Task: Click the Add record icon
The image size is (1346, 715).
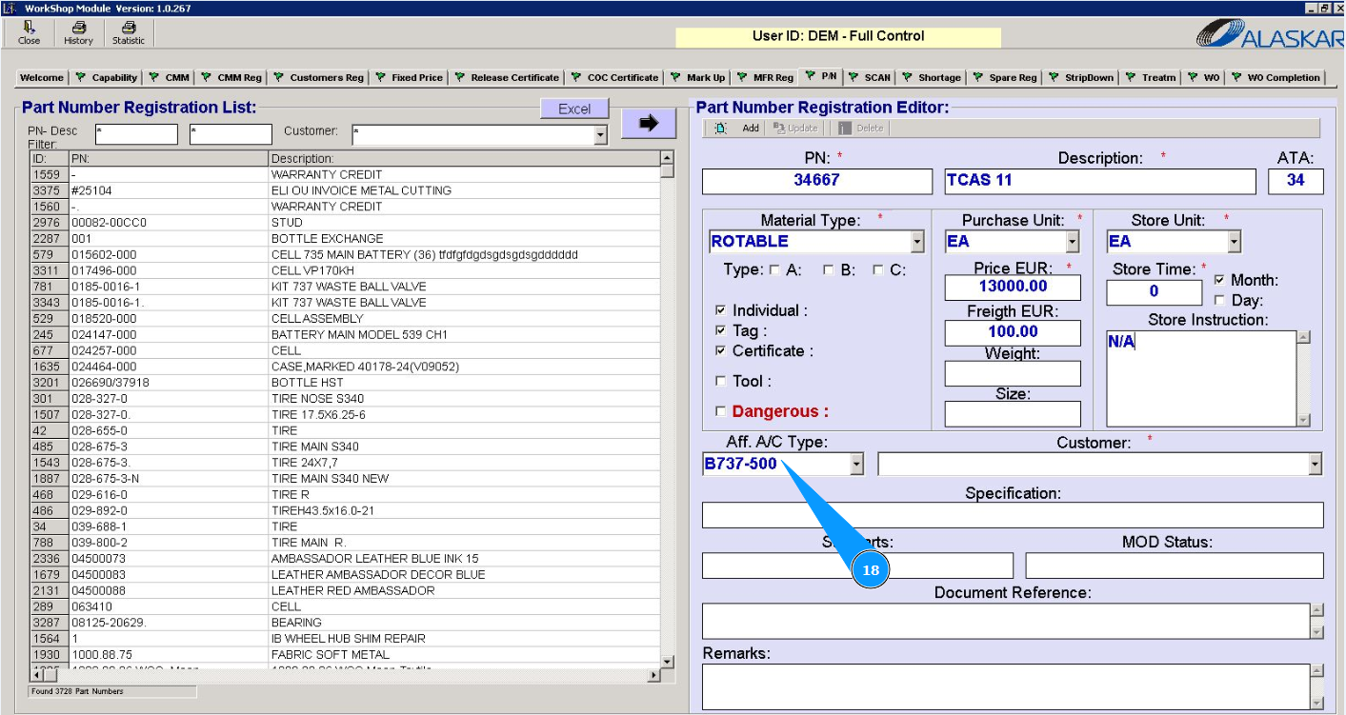Action: pos(721,129)
